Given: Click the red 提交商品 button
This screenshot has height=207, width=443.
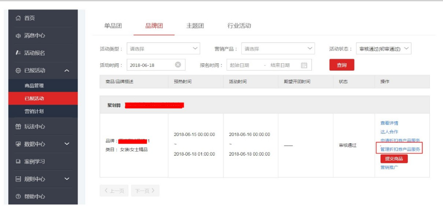Looking at the screenshot, I should click(x=394, y=158).
